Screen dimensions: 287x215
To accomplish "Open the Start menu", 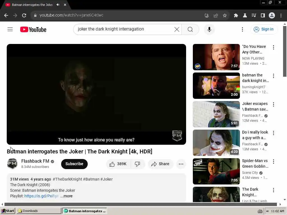I will (x=8, y=211).
